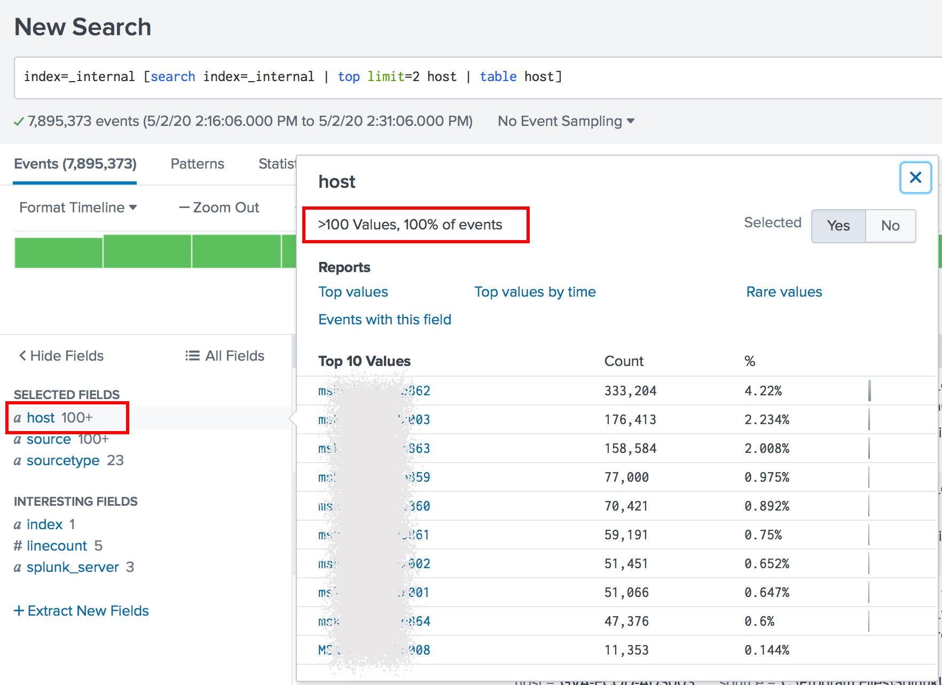This screenshot has height=685, width=942.
Task: Click the second green timeline bar
Action: [x=147, y=251]
